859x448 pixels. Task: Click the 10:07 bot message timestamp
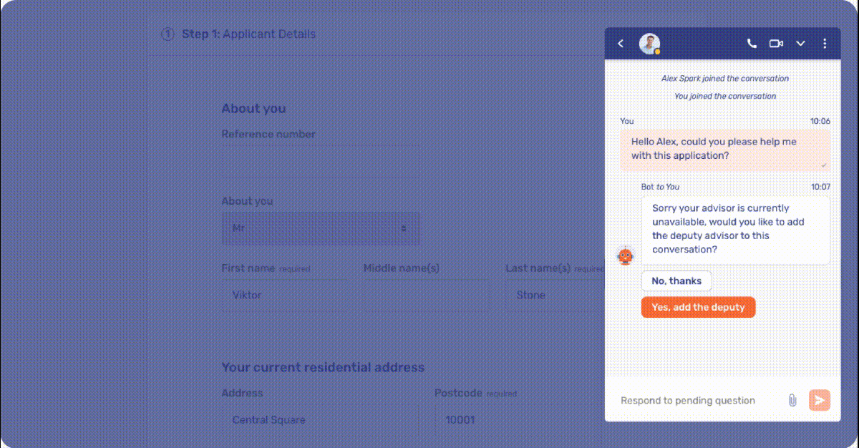[x=820, y=187]
